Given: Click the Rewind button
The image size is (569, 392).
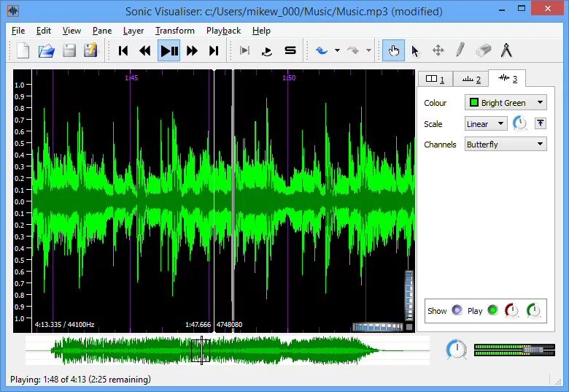Looking at the screenshot, I should click(145, 50).
